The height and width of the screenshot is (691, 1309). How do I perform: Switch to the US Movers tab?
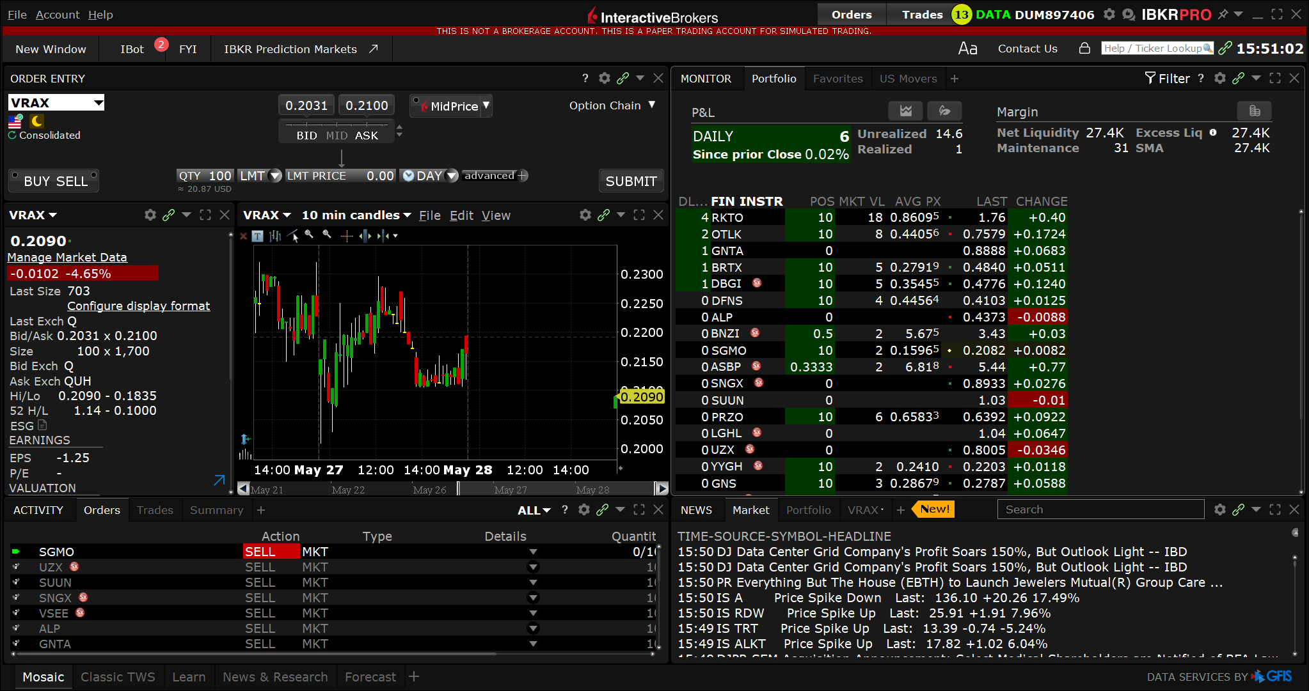tap(908, 78)
